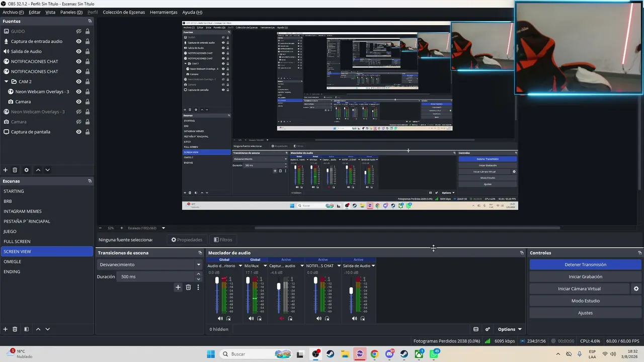Remove selected source with the Fuentes trash icon
The image size is (644, 362).
point(15,170)
